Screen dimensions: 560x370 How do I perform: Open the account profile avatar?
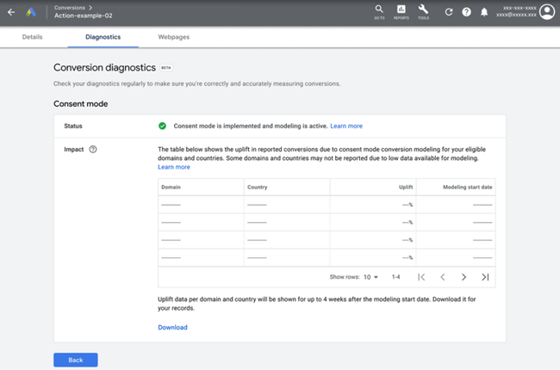[546, 12]
